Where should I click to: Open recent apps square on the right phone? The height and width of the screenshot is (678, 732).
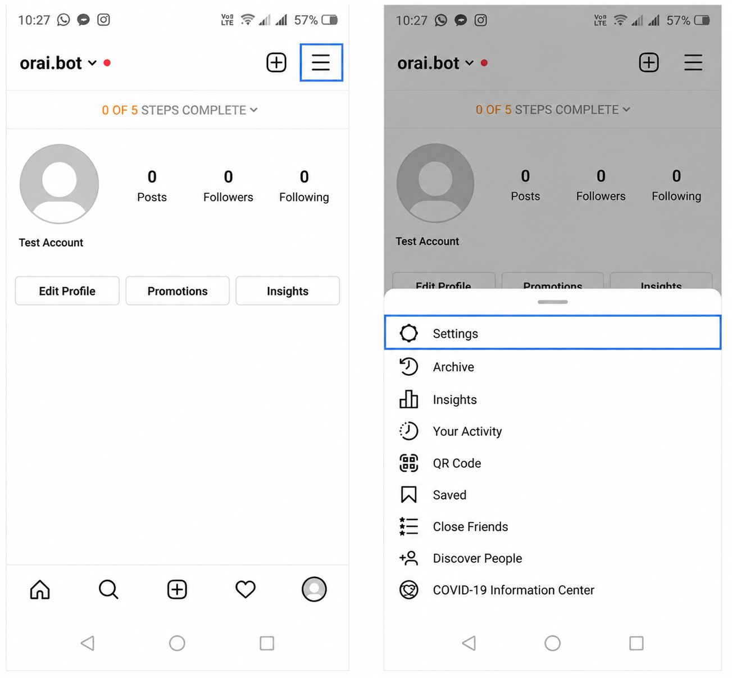636,643
